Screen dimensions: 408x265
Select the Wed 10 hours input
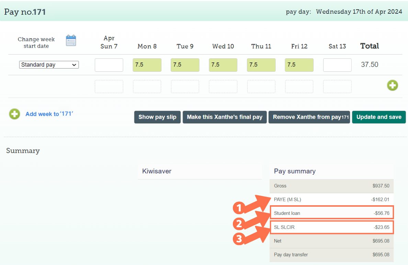tap(223, 65)
